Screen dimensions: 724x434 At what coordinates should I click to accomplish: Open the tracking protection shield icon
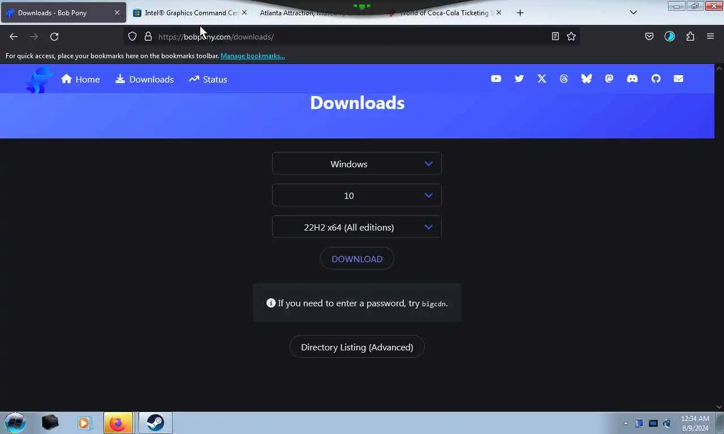coord(132,37)
